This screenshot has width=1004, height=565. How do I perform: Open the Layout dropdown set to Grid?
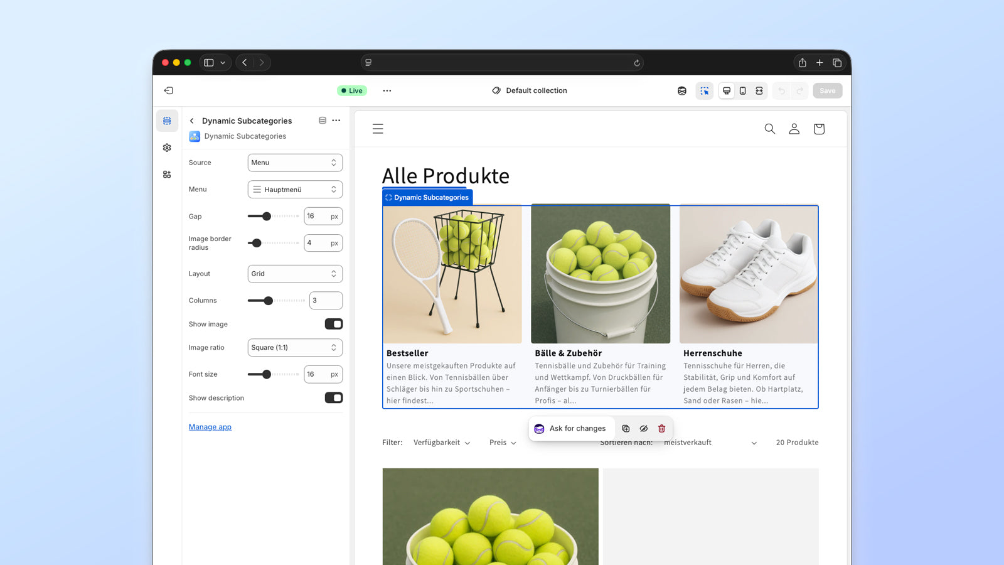point(295,274)
